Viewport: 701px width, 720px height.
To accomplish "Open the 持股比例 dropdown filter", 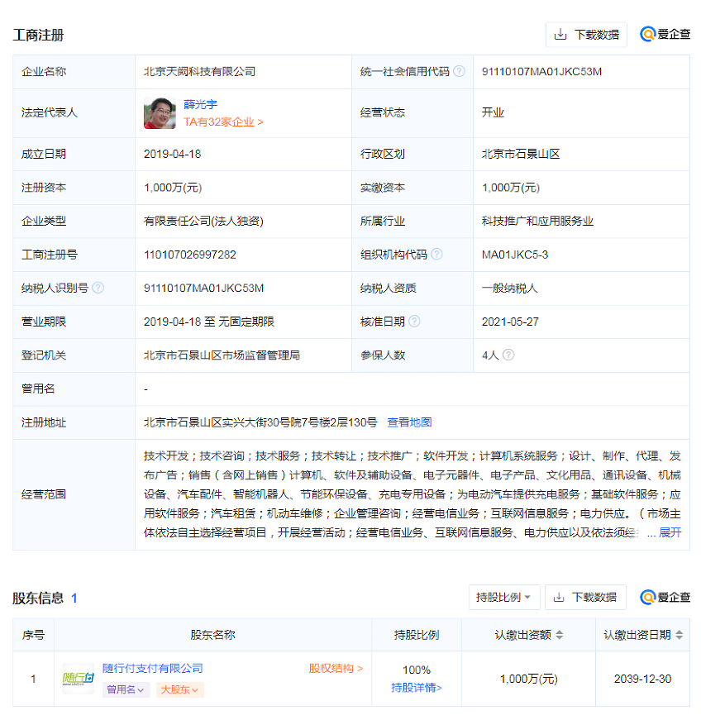I will [x=504, y=597].
